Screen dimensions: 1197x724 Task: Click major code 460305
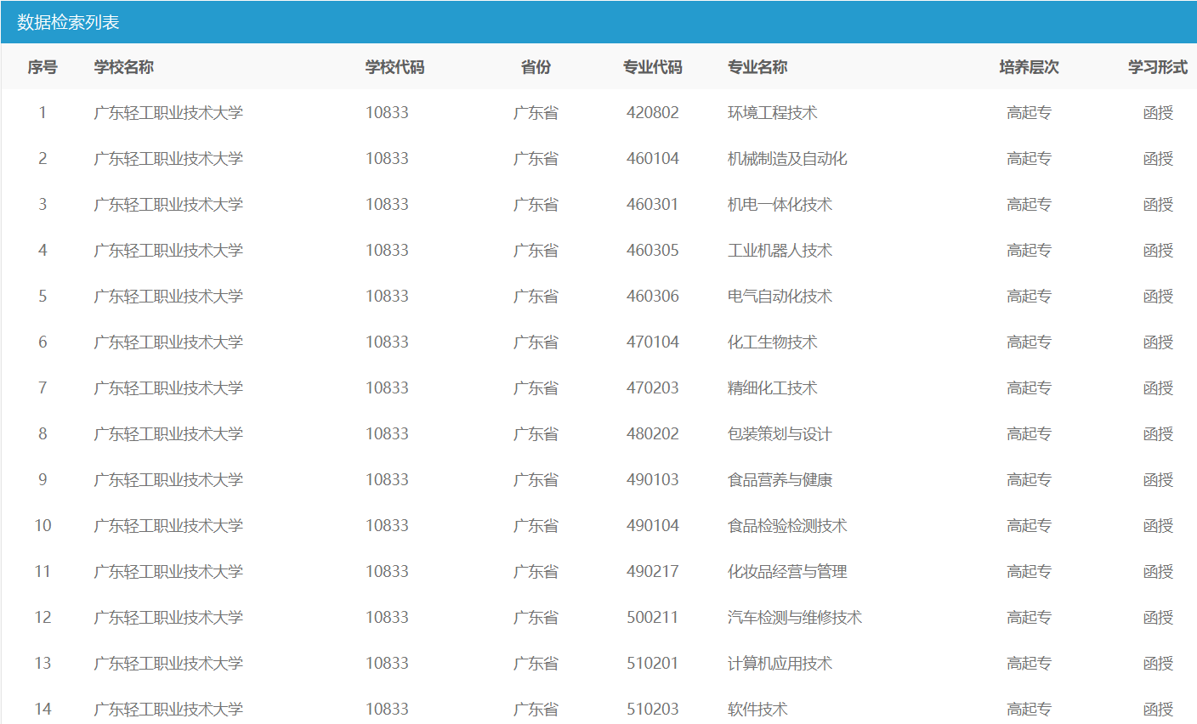653,251
